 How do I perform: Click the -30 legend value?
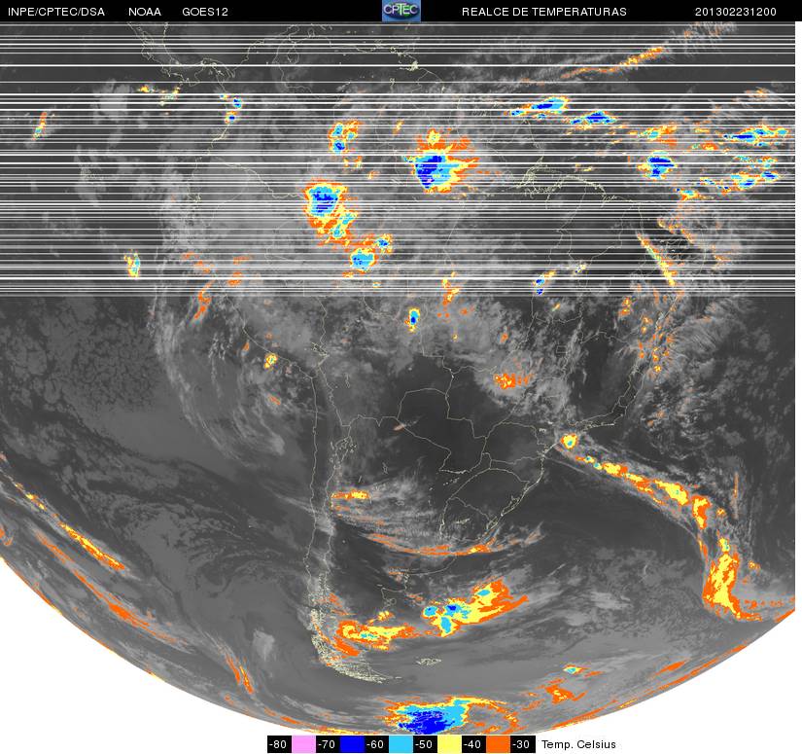tap(522, 744)
